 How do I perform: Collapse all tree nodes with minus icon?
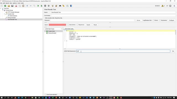click(x=31, y=6)
